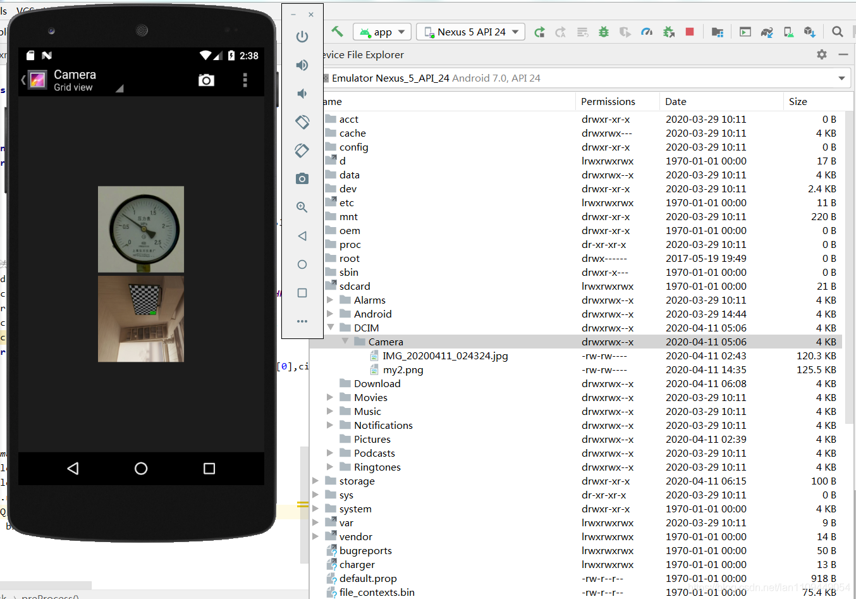Click the Profile app gauge icon
This screenshot has height=599, width=856.
647,32
